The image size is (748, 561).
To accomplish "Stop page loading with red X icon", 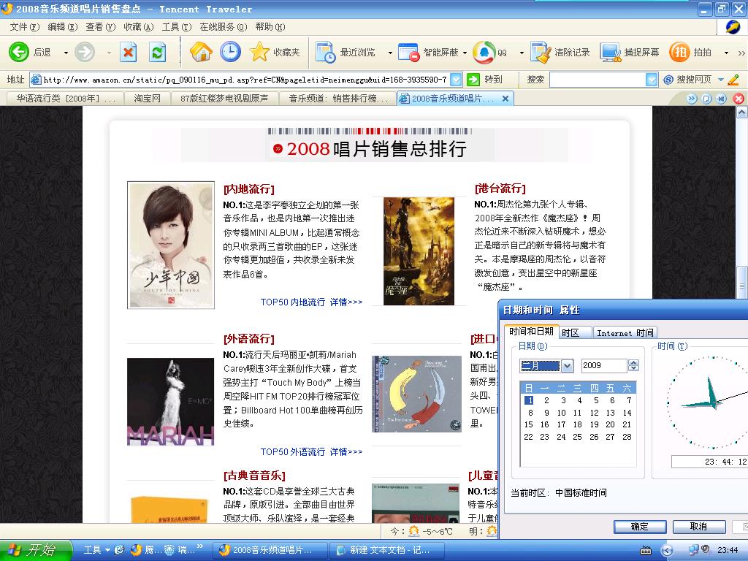I will [128, 52].
